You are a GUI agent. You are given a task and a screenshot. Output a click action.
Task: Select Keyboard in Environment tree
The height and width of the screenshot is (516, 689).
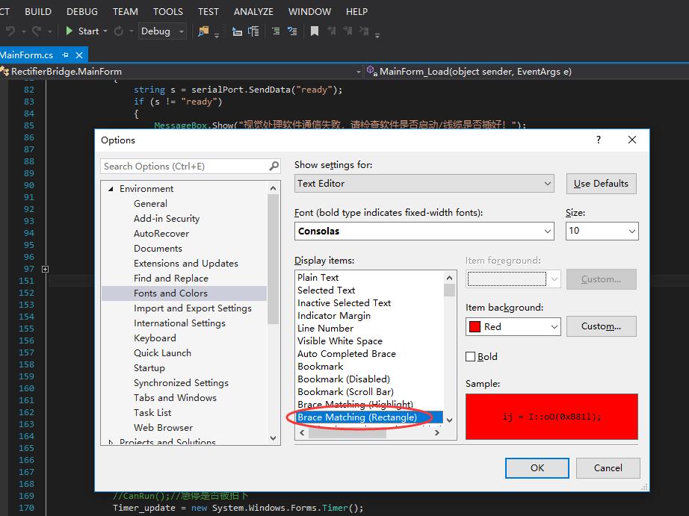[155, 338]
